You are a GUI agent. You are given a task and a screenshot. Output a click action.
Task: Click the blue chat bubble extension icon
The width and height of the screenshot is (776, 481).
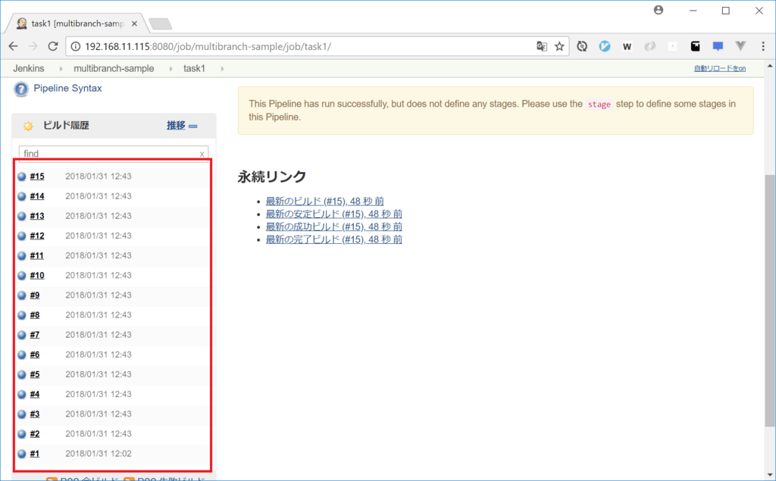click(718, 46)
